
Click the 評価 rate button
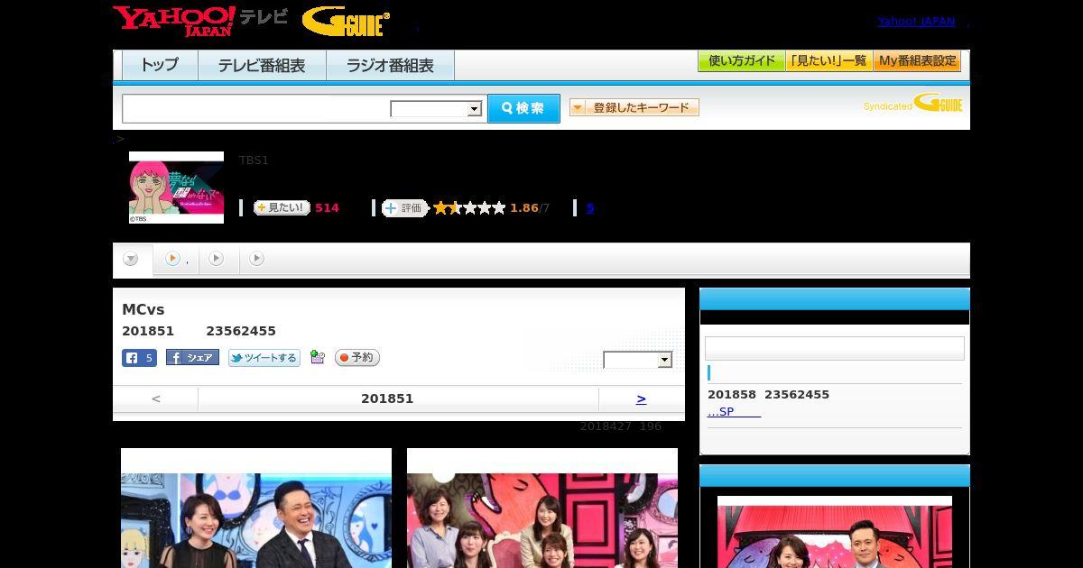coord(404,208)
